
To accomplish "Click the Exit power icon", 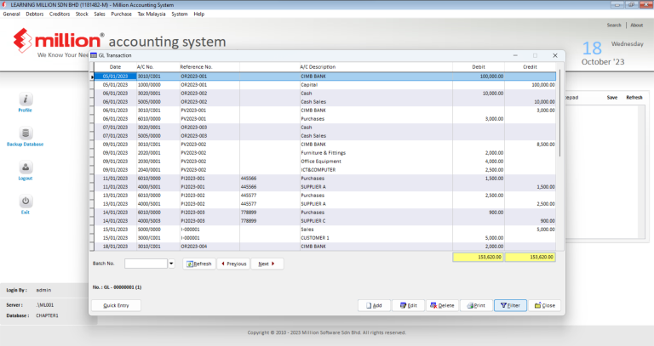I will (x=26, y=201).
